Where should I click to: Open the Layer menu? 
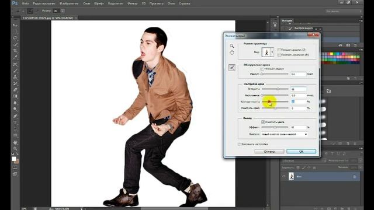tap(86, 3)
